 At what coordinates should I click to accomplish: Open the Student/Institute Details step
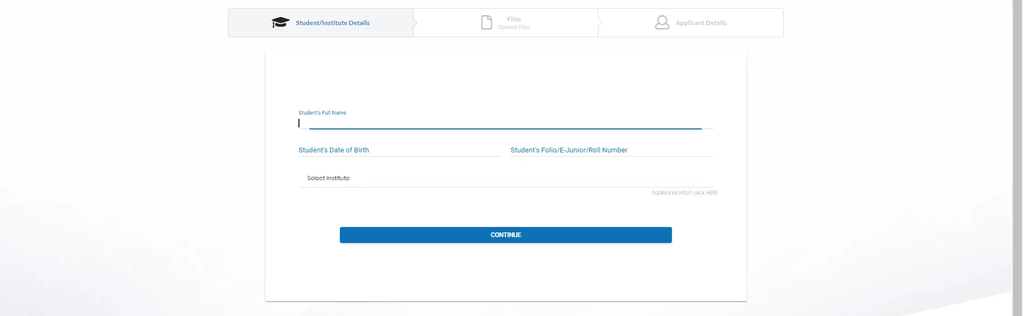321,22
